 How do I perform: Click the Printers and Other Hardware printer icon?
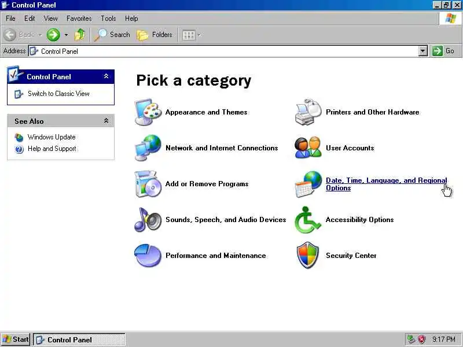tap(308, 112)
